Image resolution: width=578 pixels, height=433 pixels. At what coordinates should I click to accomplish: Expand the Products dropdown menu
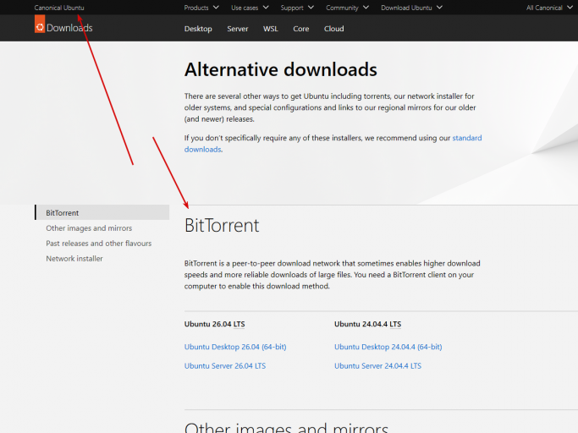(201, 8)
